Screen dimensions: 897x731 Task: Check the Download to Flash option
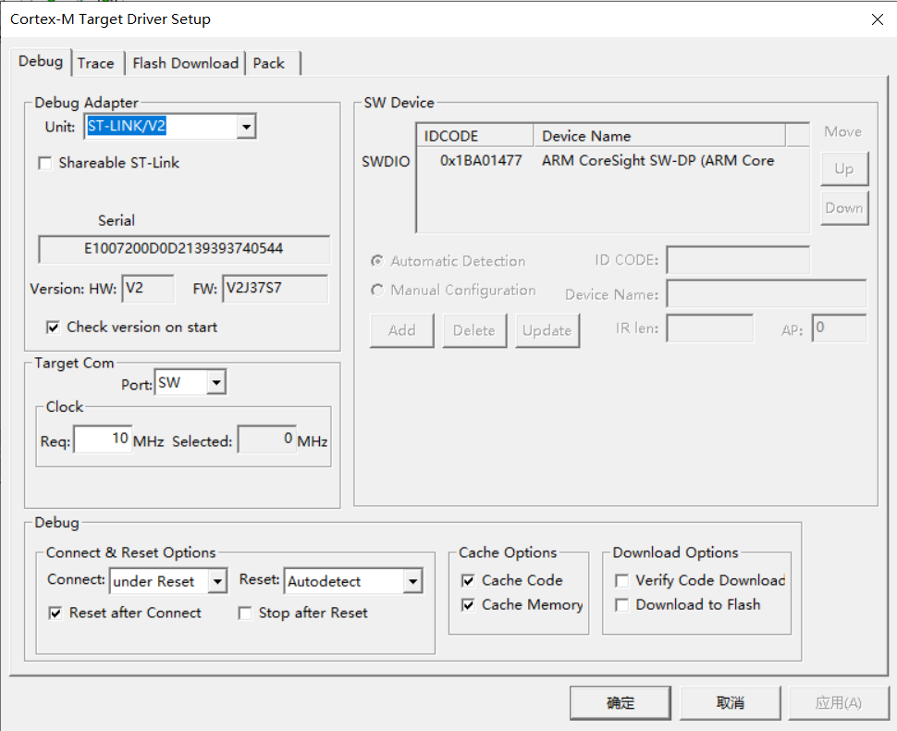(622, 605)
